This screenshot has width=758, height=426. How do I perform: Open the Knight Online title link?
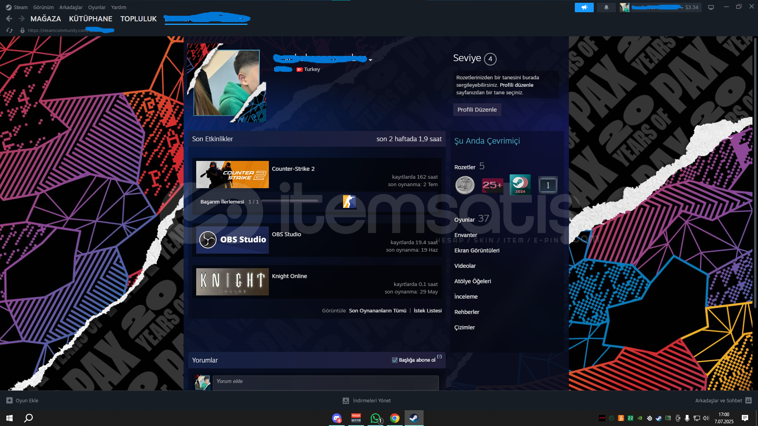[289, 276]
